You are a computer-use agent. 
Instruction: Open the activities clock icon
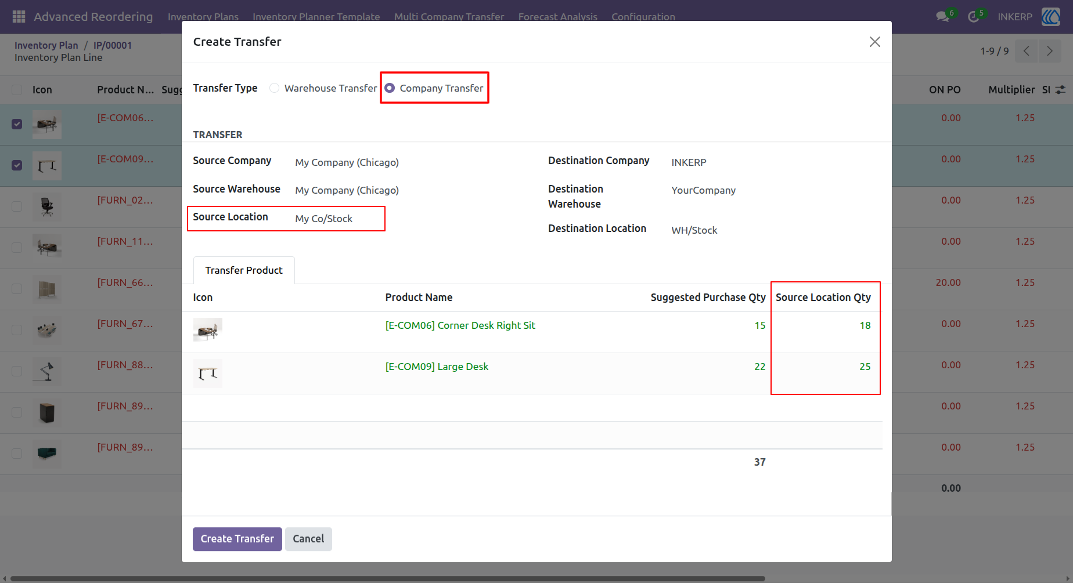click(x=974, y=17)
